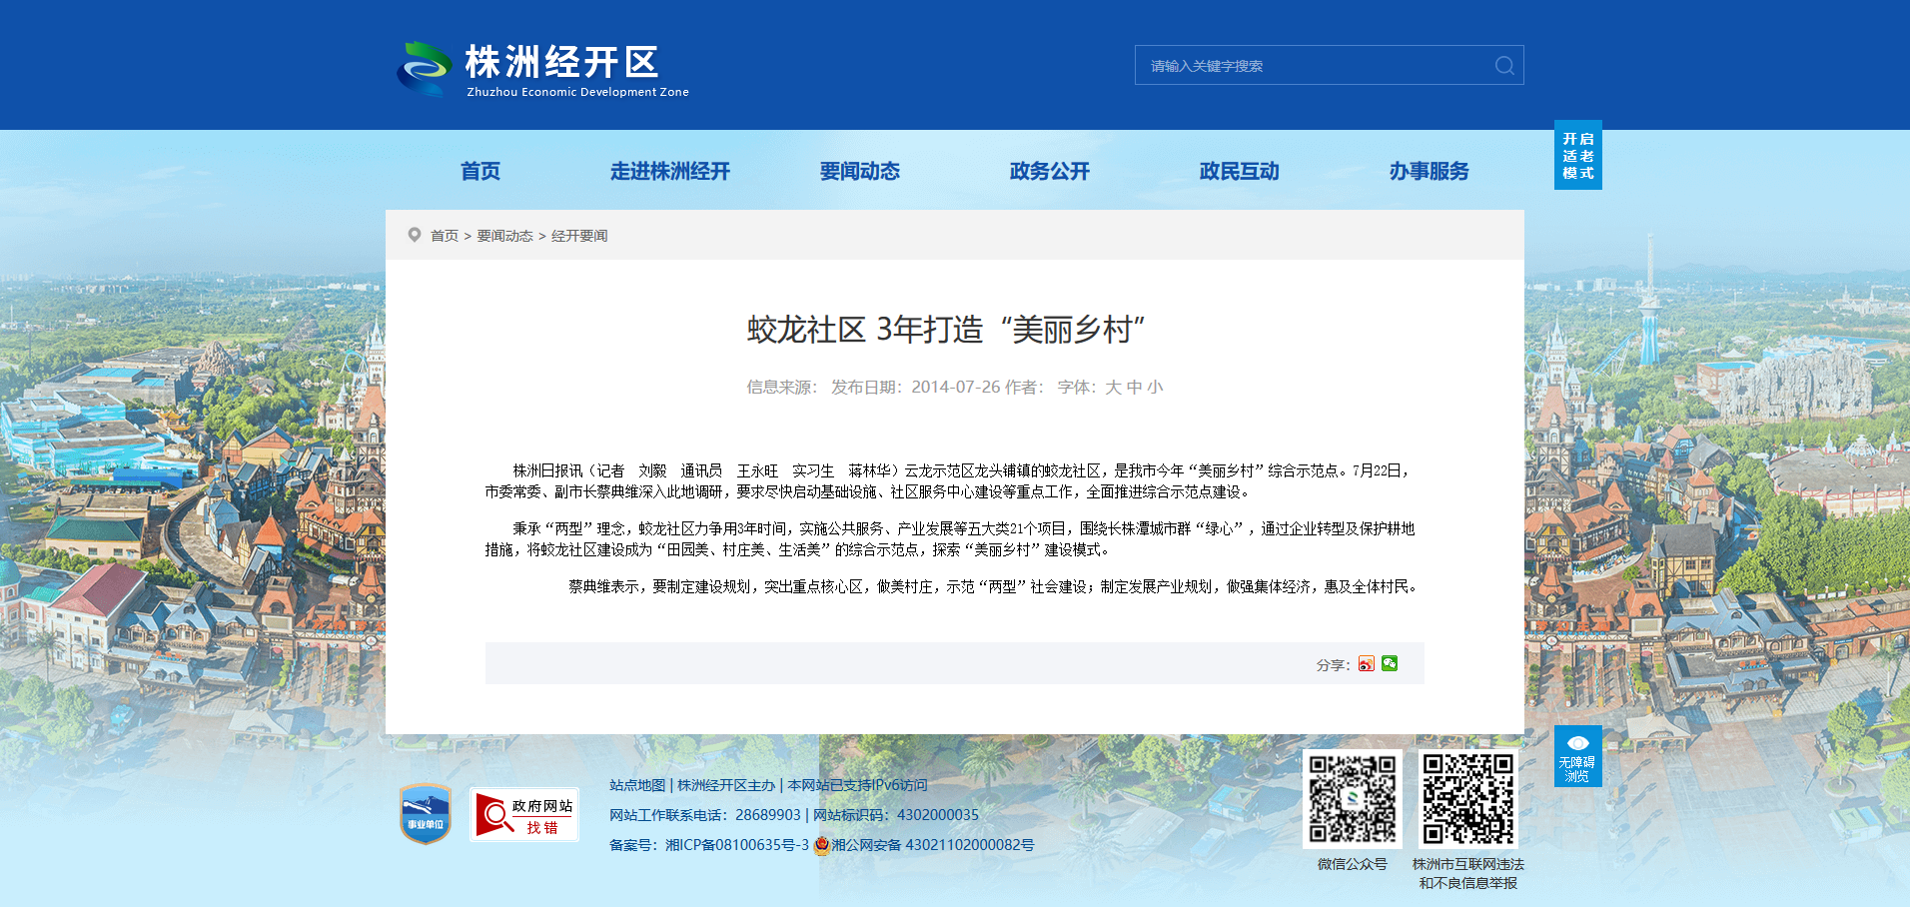Open the 政府网站找错 icon
This screenshot has height=907, width=1910.
click(x=524, y=814)
